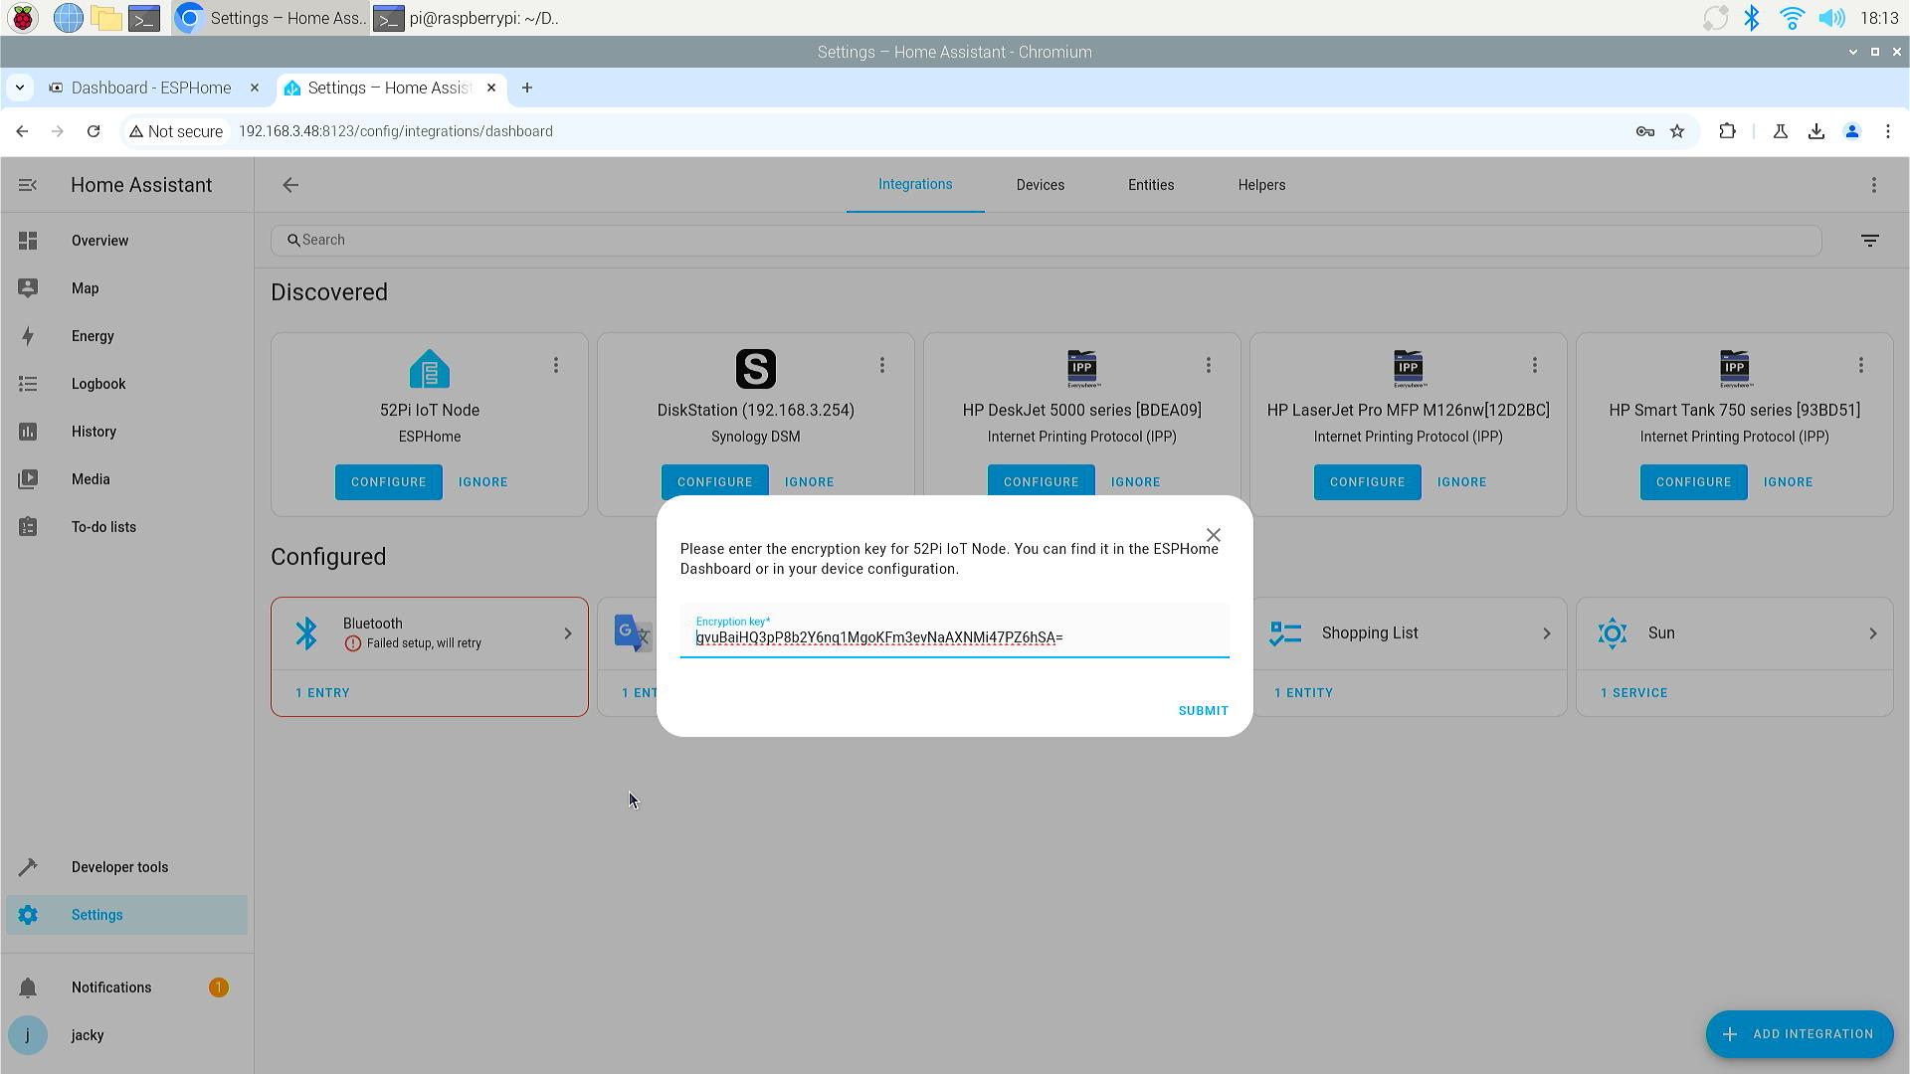Reload the current page
Screen dimensions: 1910x1074
click(x=94, y=131)
